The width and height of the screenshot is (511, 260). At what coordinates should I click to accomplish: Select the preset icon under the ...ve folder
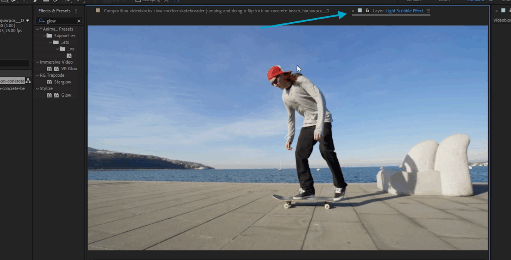tap(69, 56)
